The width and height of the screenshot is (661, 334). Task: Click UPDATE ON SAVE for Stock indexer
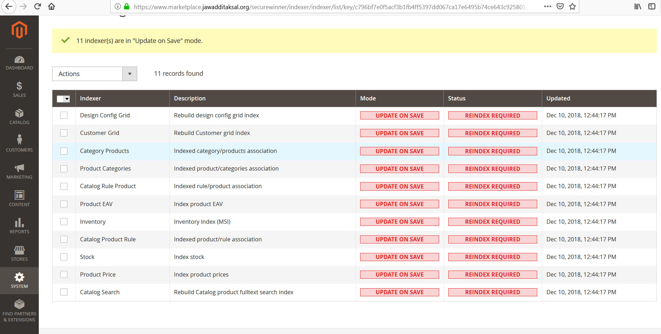tap(399, 257)
